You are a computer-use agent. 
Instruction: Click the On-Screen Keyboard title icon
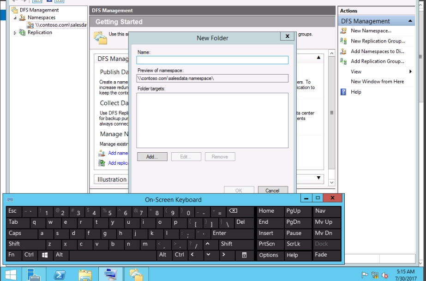[10, 199]
